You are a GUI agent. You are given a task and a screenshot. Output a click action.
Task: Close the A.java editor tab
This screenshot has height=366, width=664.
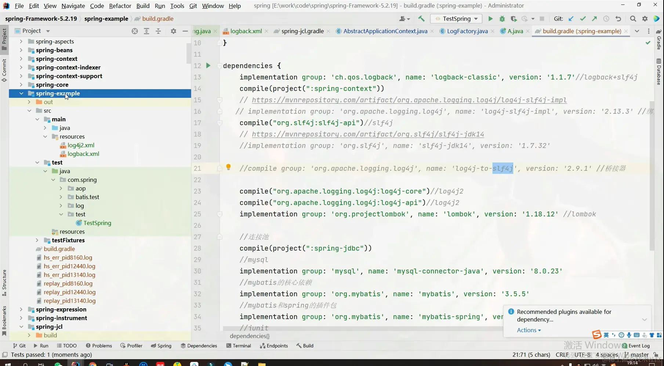pos(527,31)
